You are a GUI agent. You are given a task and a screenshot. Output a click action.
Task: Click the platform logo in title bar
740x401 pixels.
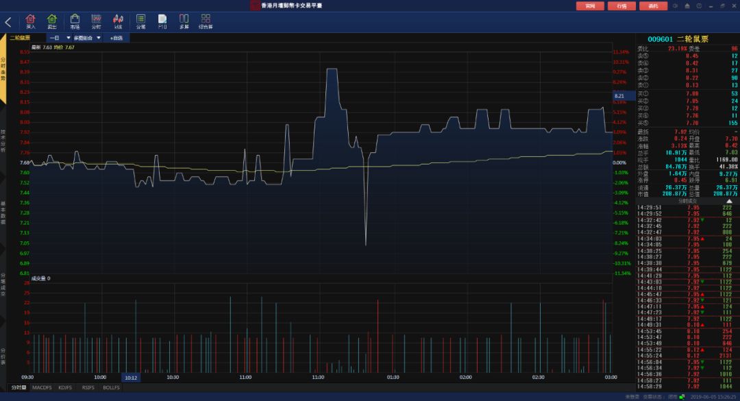tap(255, 5)
